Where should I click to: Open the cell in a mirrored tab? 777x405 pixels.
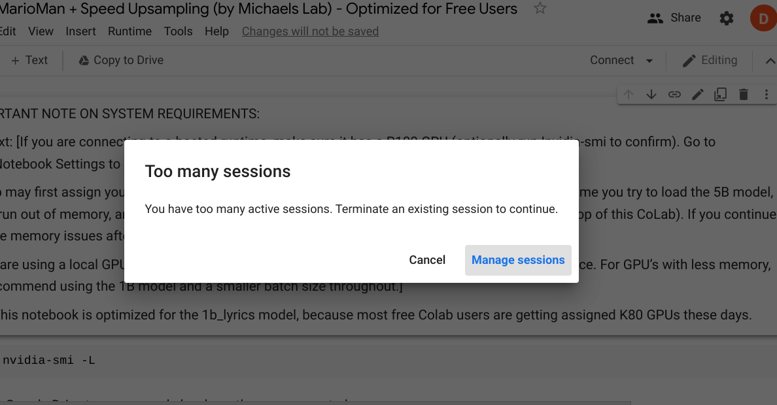pos(720,94)
